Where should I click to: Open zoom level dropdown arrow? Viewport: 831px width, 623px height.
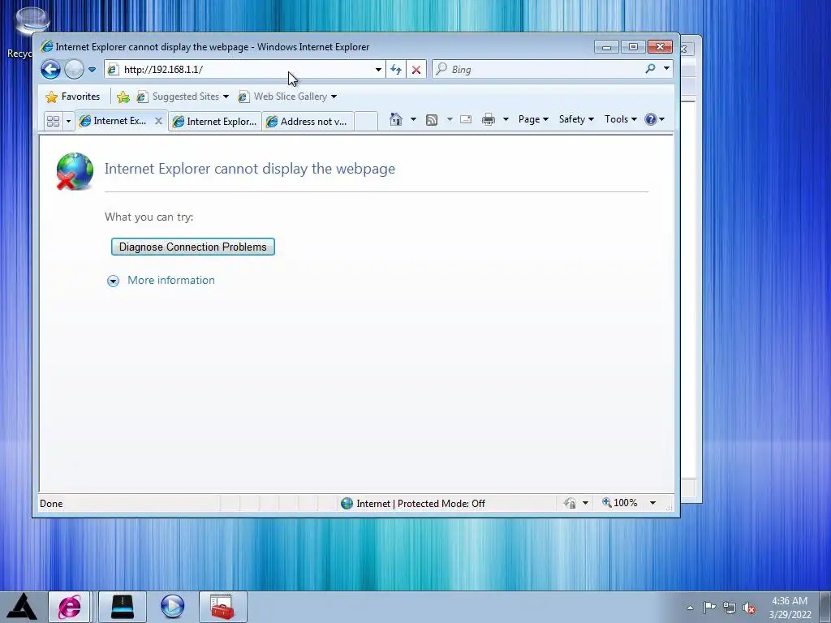(653, 503)
